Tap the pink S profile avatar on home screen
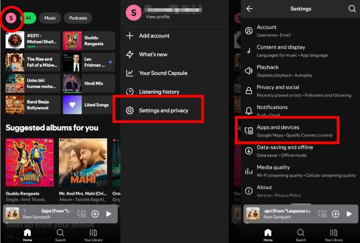This screenshot has width=360, height=243. pos(11,18)
